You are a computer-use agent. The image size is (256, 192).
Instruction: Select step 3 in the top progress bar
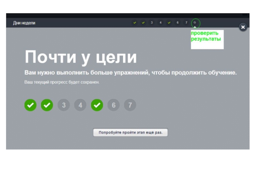pyautogui.click(x=152, y=23)
